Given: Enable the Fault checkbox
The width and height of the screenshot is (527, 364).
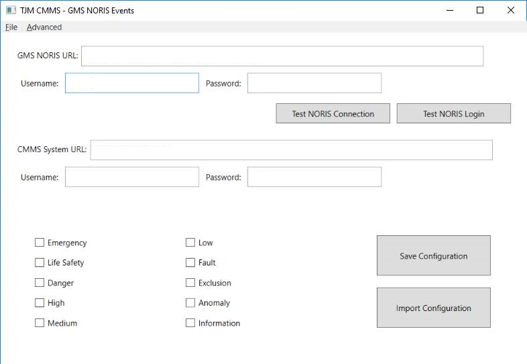Looking at the screenshot, I should pos(190,263).
